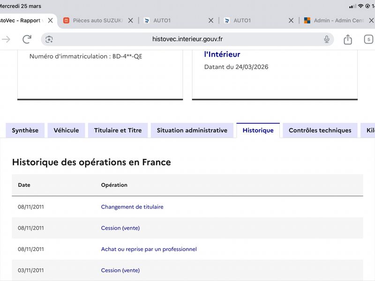Reload the page with refresh icon
375x281 pixels.
[27, 39]
